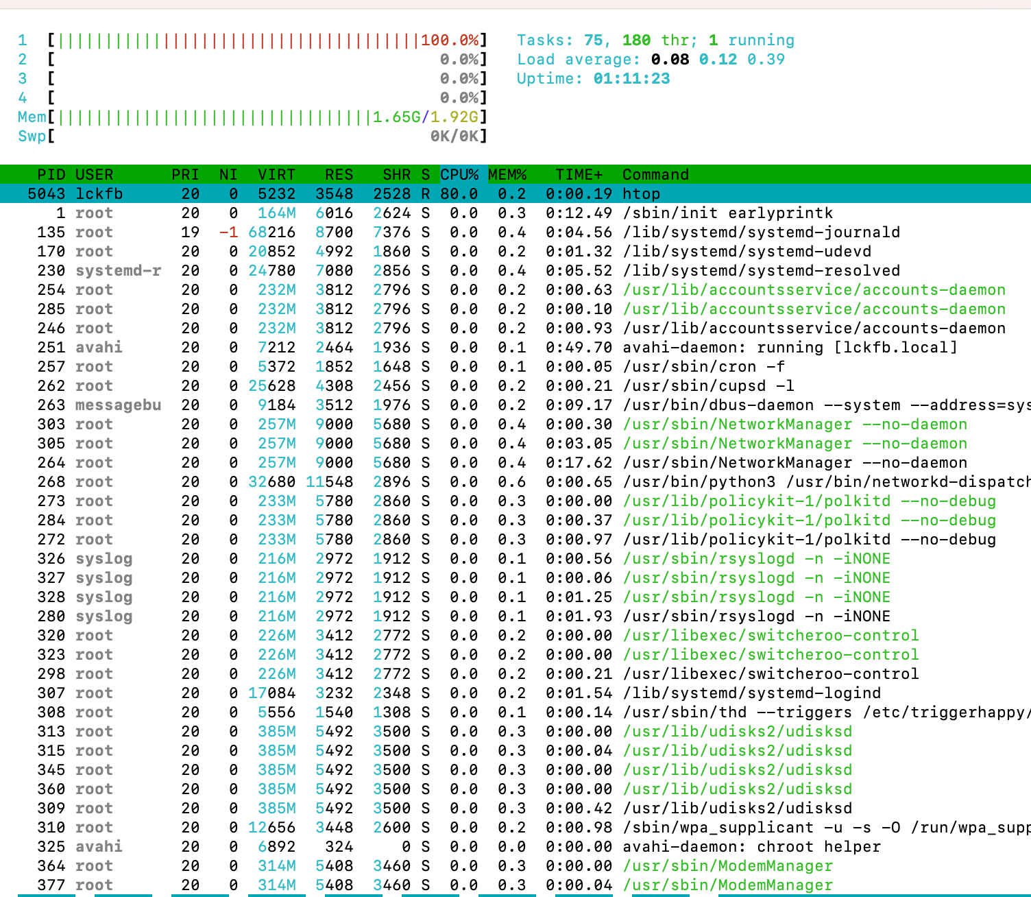
Task: Select NetworkManager process with PID 264
Action: (515, 463)
